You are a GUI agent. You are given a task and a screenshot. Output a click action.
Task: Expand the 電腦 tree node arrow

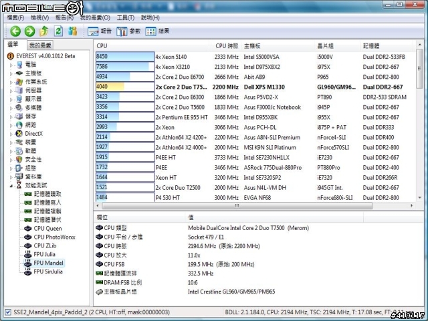click(11, 66)
